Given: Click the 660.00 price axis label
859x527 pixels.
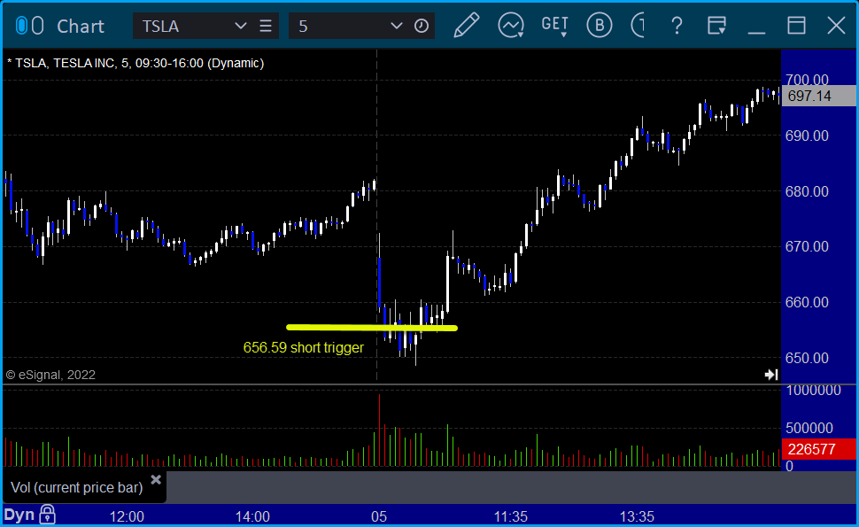Looking at the screenshot, I should [807, 302].
